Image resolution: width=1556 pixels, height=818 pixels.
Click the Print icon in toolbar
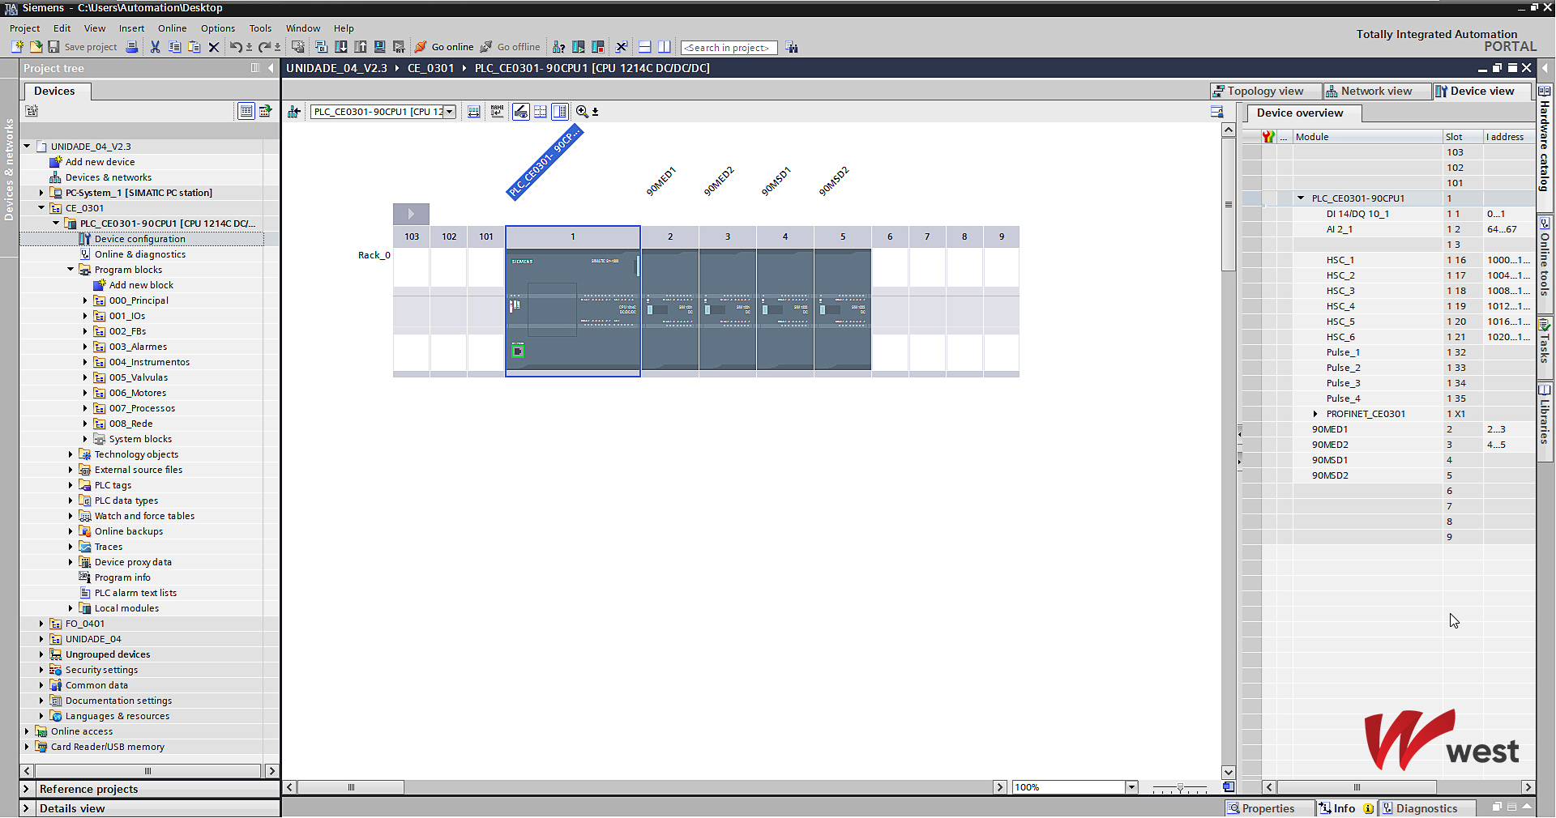131,47
